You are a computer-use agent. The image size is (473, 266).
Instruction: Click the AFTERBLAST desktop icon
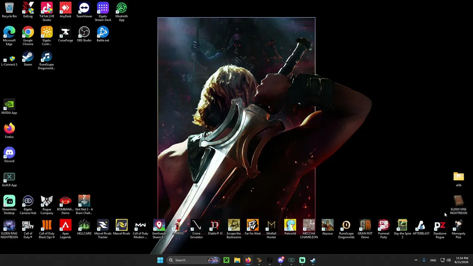click(421, 228)
